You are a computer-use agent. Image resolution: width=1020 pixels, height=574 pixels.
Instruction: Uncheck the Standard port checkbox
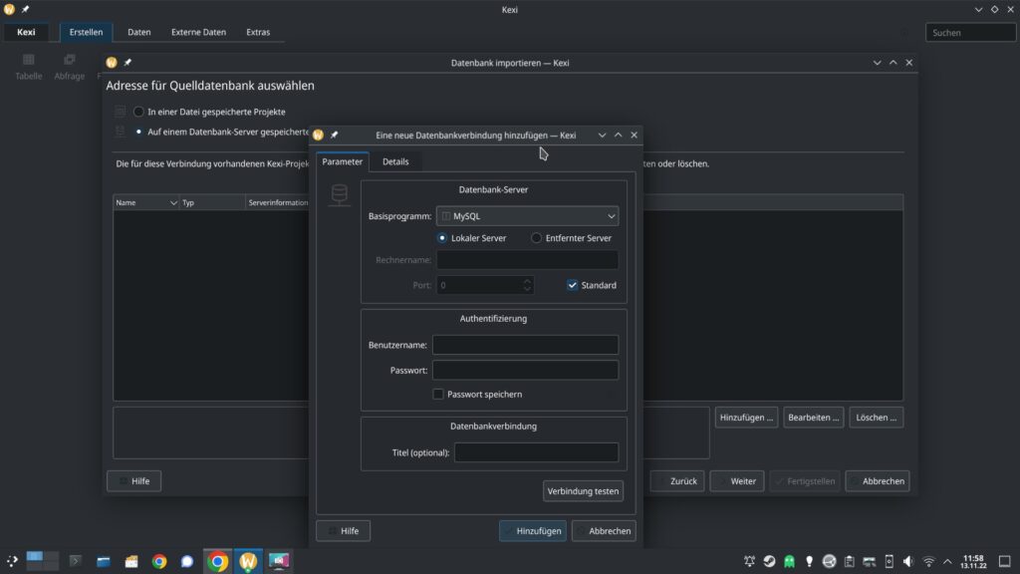point(573,285)
